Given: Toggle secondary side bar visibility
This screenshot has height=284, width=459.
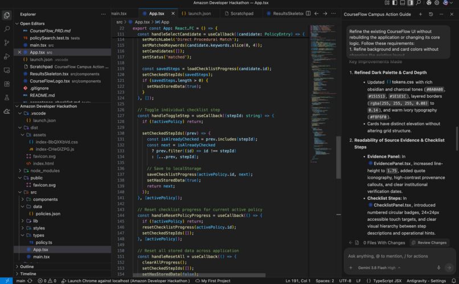Looking at the screenshot, I should [x=411, y=3].
